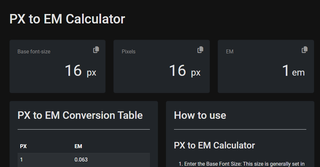This screenshot has width=320, height=167.
Task: Click the PX column header
Action: 23,146
